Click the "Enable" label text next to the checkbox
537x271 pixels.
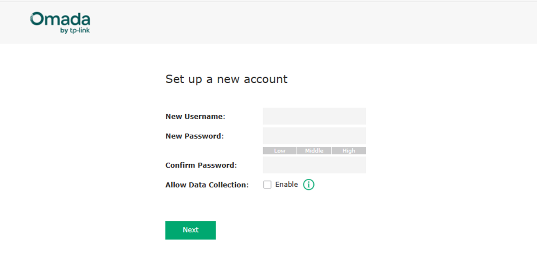click(286, 184)
